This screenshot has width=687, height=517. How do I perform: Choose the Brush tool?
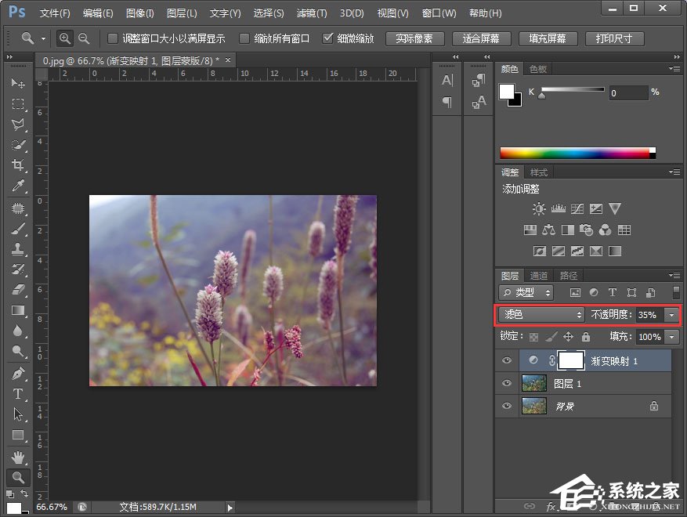coord(17,230)
